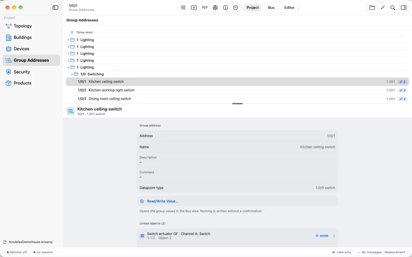Image resolution: width=412 pixels, height=257 pixels.
Task: Click KnxAtlasDemoHouse.knxproj file in sidebar
Action: point(28,242)
